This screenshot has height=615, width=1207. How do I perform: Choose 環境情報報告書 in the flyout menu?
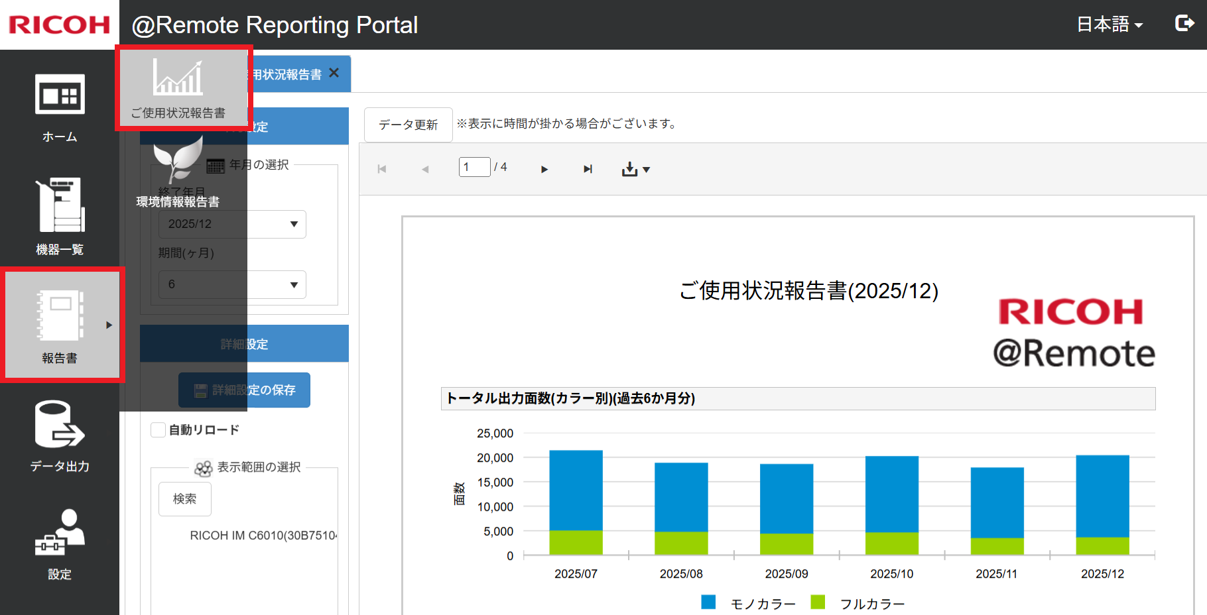(178, 172)
